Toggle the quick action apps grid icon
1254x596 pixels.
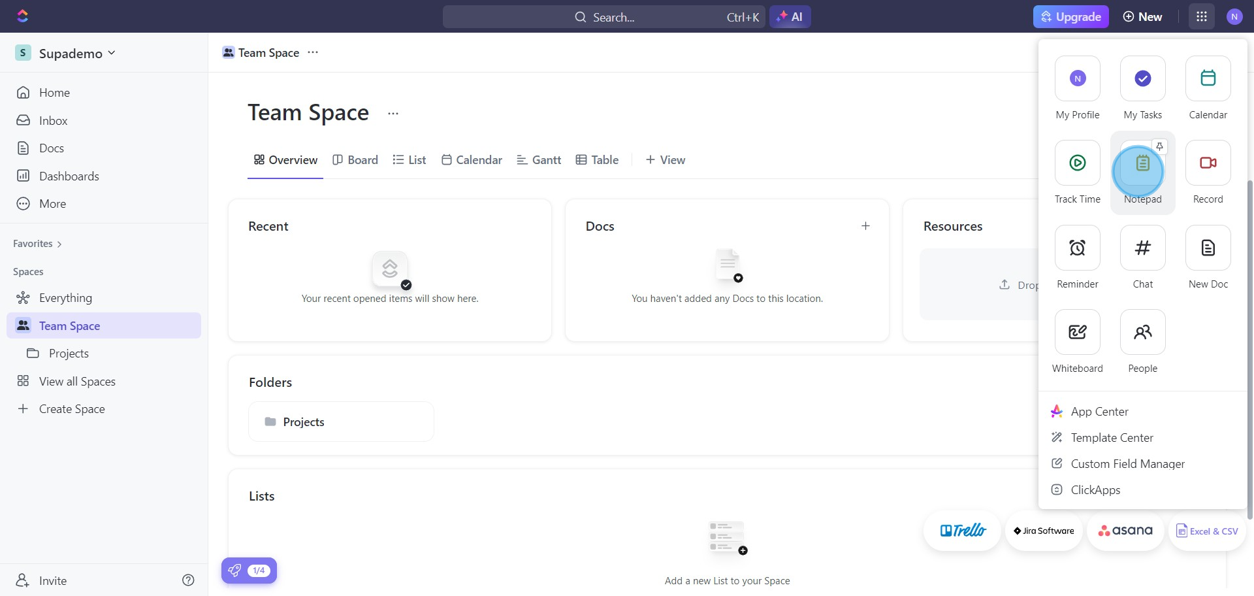(x=1201, y=17)
